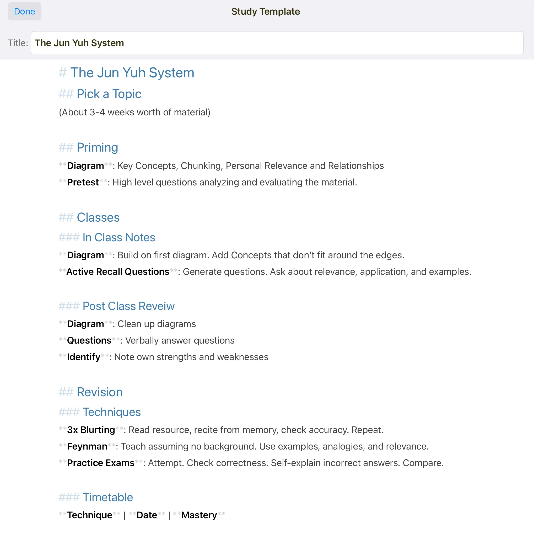
Task: Click the '3x Blurting' bold text
Action: 91,430
